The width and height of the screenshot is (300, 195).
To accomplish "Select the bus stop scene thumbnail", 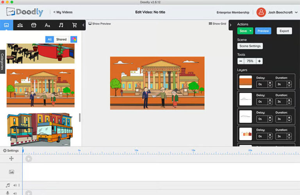I will coord(40,130).
